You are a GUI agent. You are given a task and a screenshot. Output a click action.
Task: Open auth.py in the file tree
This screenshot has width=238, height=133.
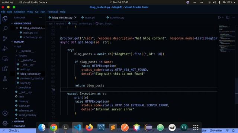pos(25,69)
